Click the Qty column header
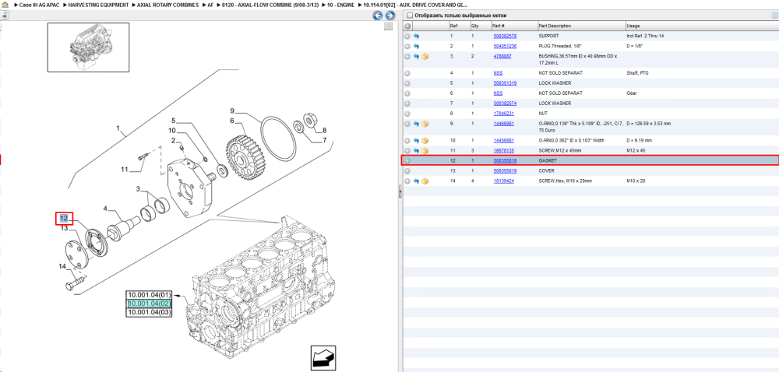The image size is (779, 372). (475, 26)
